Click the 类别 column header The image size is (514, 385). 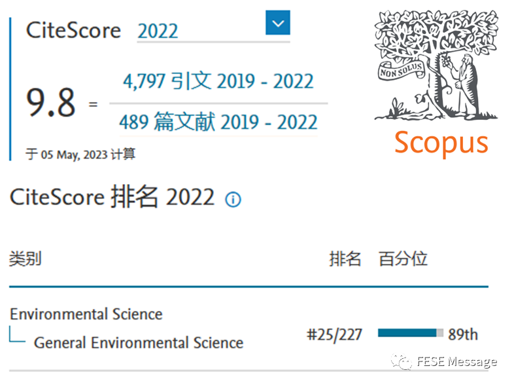(x=25, y=259)
